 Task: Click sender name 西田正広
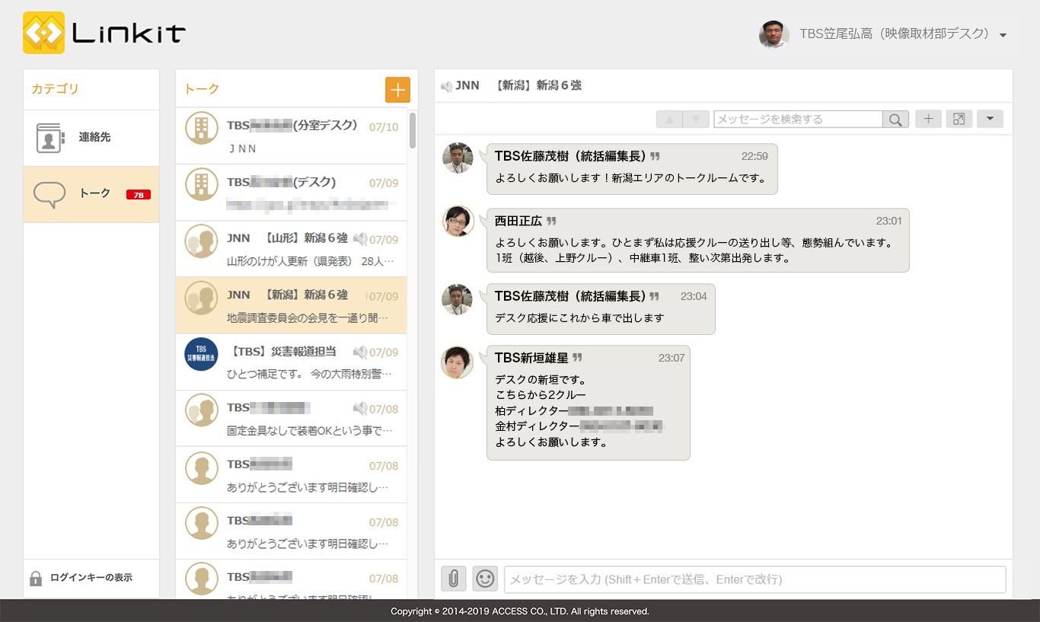(518, 222)
